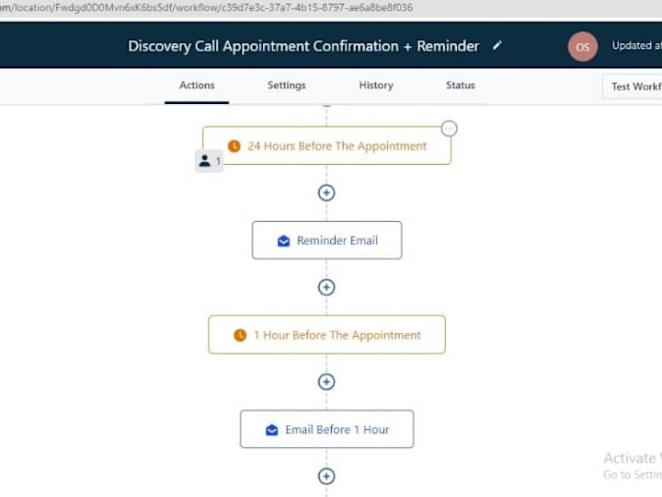Add action below 1 Hour Before wait step
This screenshot has width=662, height=497.
point(326,382)
